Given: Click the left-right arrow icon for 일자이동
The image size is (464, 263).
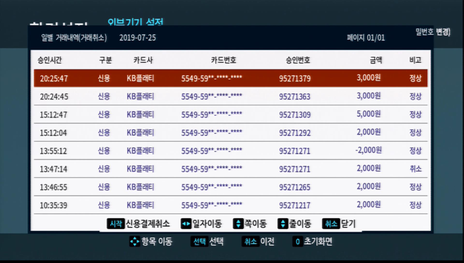Looking at the screenshot, I should pyautogui.click(x=186, y=224).
